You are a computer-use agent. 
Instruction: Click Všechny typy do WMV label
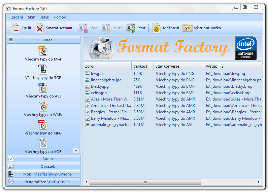[x=43, y=115]
